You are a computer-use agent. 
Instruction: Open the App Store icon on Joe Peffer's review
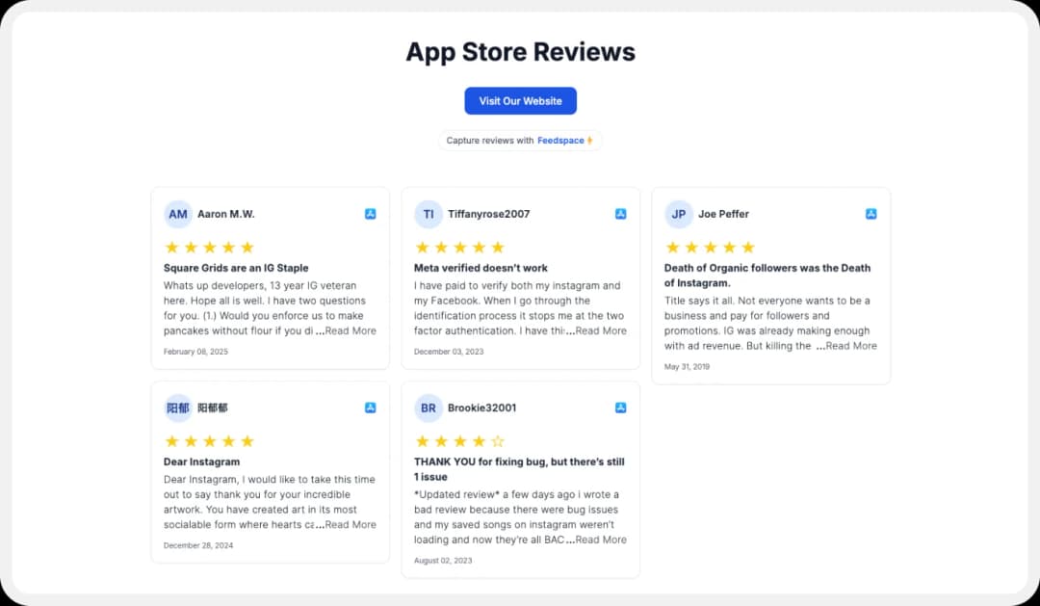(x=871, y=214)
